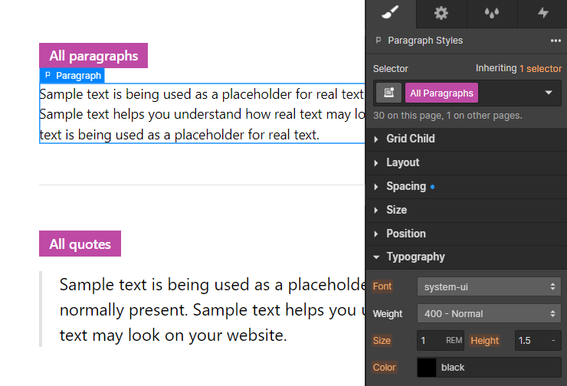The image size is (567, 386).
Task: Click the selector states icon button
Action: coord(388,93)
